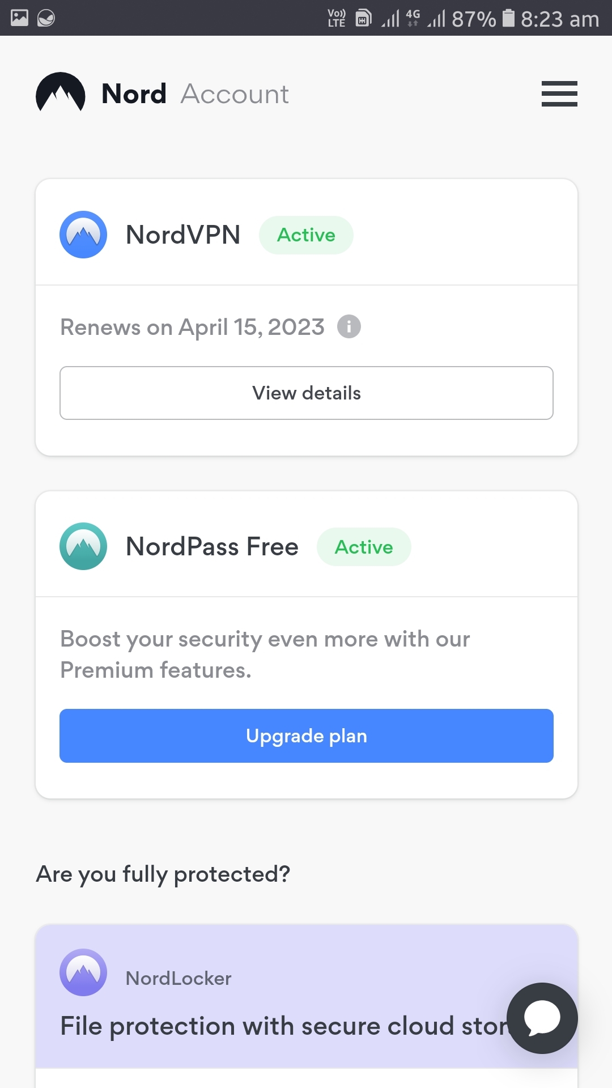Tap the battery icon in status bar
Screen dimensions: 612x1088
[509, 18]
